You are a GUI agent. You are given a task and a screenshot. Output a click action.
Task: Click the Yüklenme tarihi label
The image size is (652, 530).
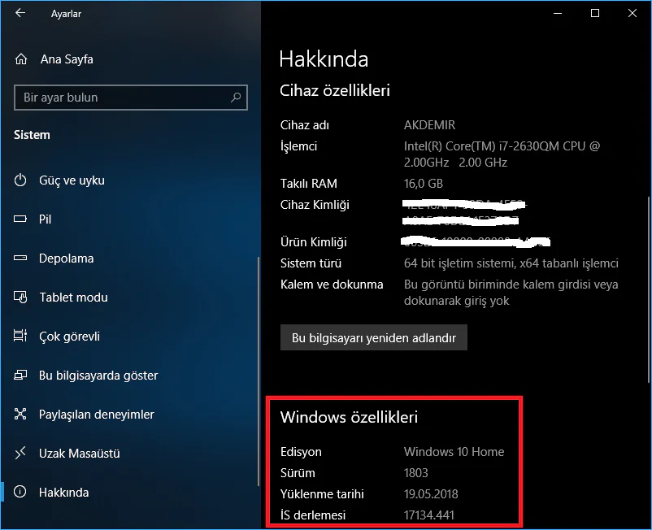pyautogui.click(x=322, y=494)
